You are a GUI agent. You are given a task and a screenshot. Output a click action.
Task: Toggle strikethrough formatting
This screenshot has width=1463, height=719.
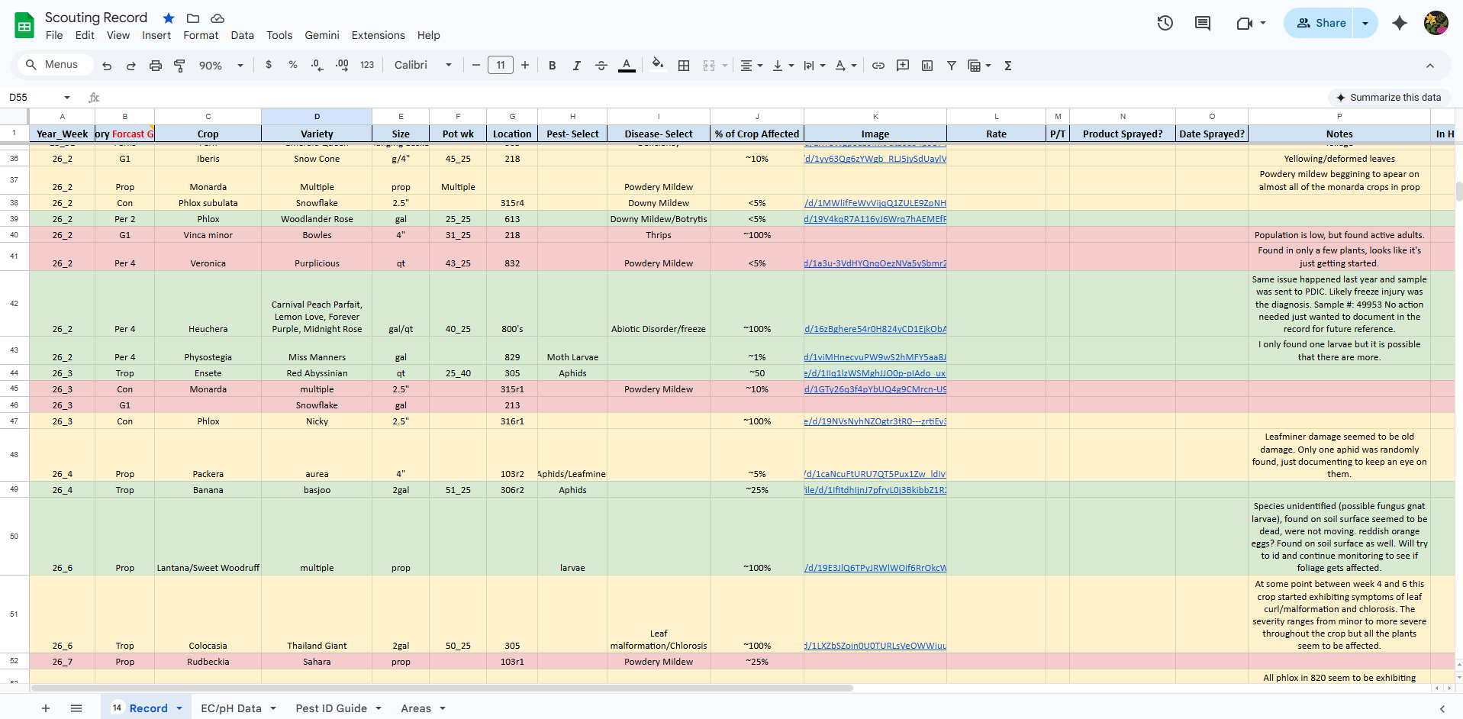click(601, 66)
